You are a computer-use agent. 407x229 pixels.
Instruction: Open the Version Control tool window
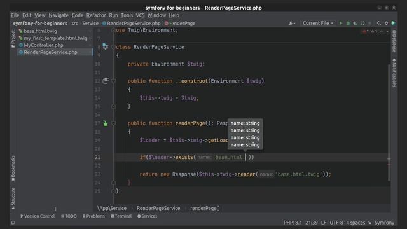(x=38, y=216)
